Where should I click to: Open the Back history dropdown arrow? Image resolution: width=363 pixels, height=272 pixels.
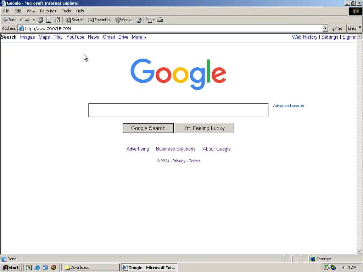[x=21, y=20]
